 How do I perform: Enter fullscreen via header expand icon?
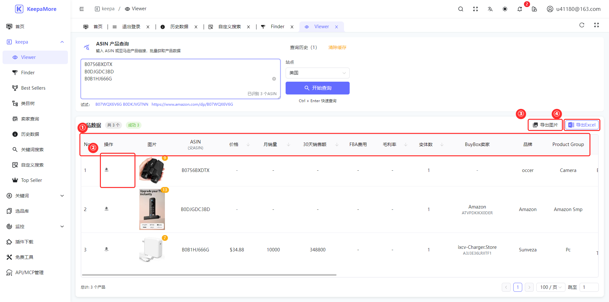point(475,9)
